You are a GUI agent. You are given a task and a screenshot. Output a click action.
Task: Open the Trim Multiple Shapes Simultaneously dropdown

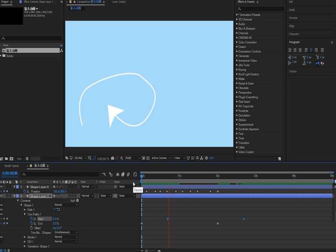point(65,232)
